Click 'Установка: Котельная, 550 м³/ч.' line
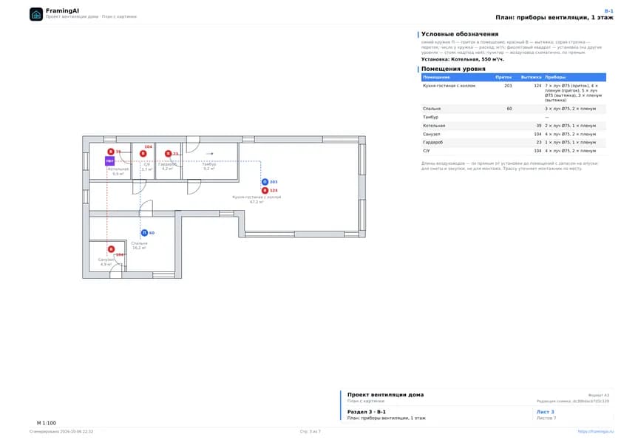This screenshot has height=440, width=621. pyautogui.click(x=463, y=59)
